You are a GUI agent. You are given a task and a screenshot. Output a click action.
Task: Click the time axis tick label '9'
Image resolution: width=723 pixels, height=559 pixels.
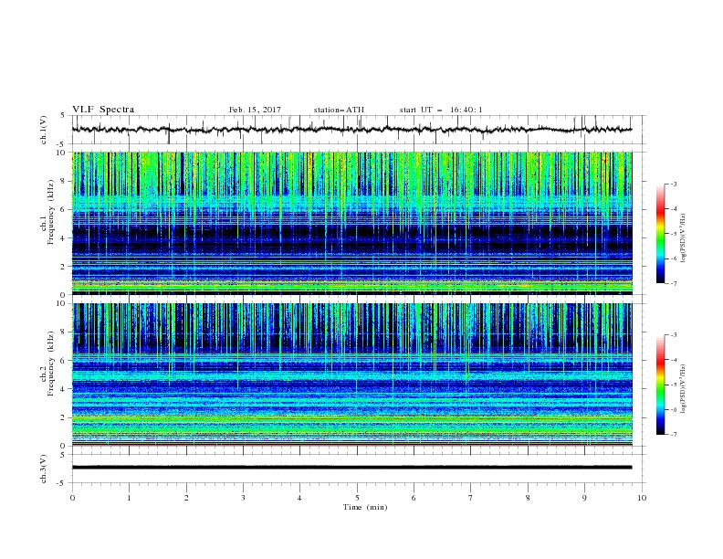pos(584,498)
